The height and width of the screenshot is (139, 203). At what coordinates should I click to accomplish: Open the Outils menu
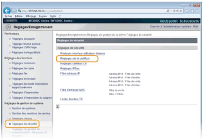coord(53,16)
